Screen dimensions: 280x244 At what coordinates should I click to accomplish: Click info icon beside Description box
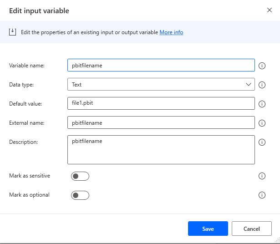pyautogui.click(x=262, y=142)
